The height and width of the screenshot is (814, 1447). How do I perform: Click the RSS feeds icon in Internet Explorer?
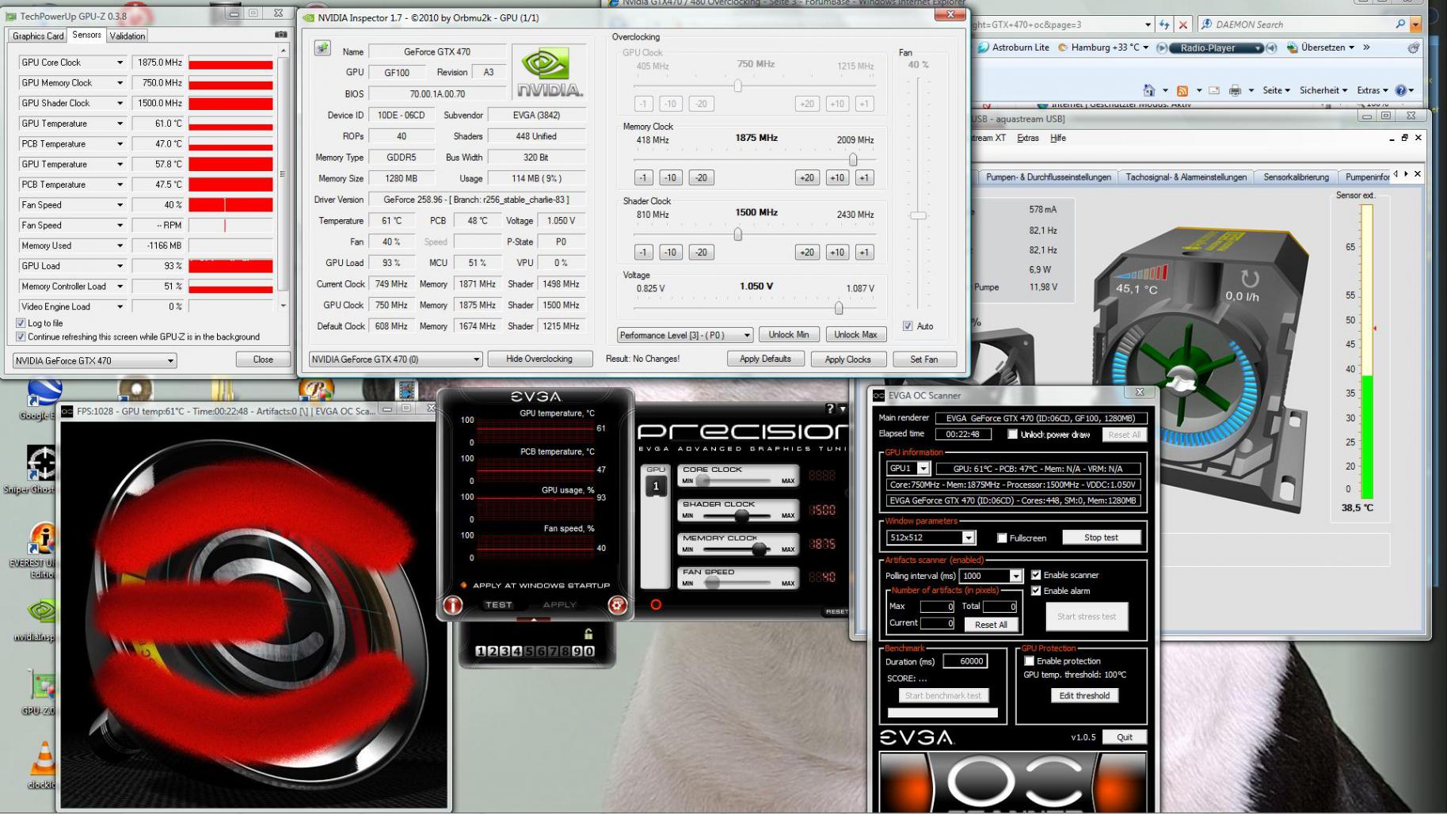1182,90
